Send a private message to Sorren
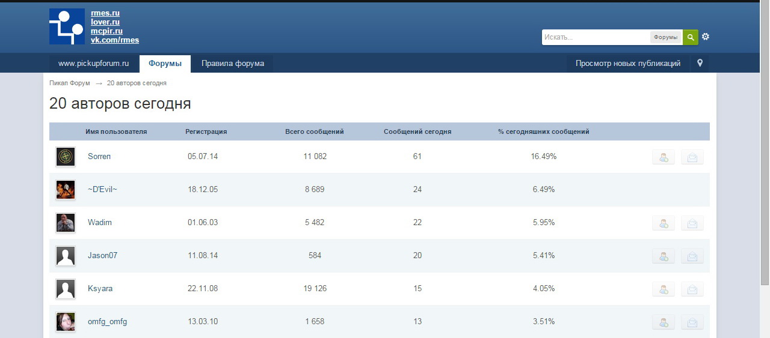This screenshot has width=770, height=338. tap(692, 157)
